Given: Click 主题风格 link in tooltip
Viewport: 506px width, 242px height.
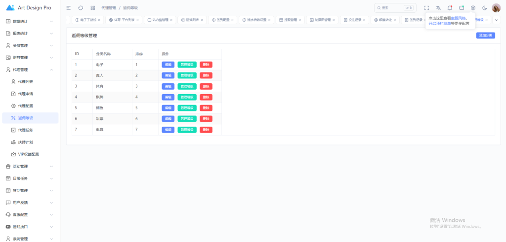Looking at the screenshot, I should coord(458,18).
